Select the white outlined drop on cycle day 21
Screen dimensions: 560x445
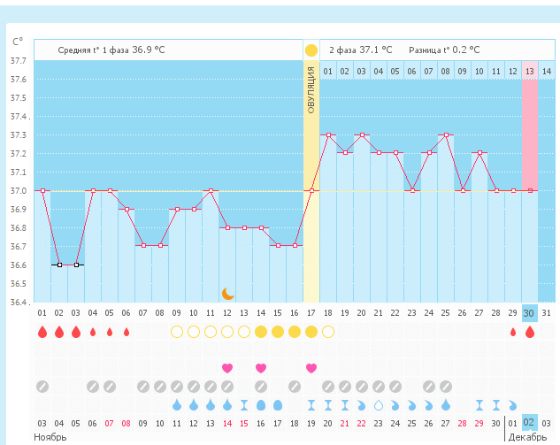(x=379, y=404)
